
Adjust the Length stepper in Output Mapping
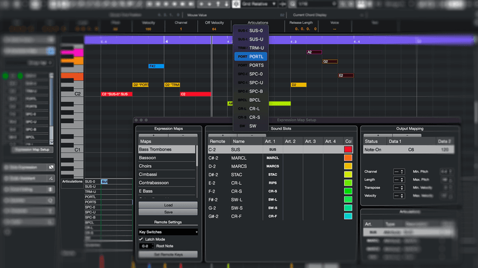click(399, 180)
